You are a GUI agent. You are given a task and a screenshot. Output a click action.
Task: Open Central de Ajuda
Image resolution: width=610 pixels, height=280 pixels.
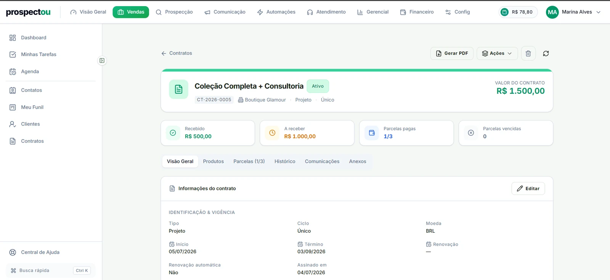[x=51, y=253]
